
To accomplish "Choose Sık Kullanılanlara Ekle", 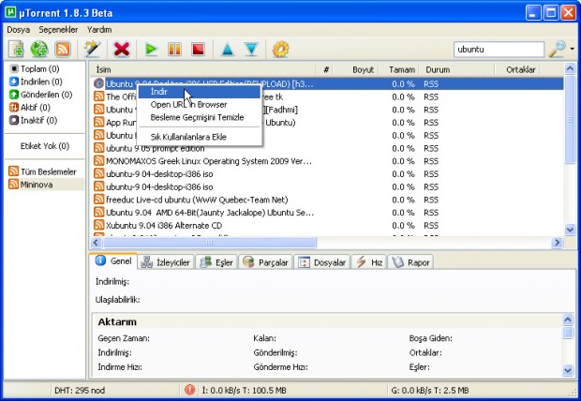I will (x=200, y=137).
